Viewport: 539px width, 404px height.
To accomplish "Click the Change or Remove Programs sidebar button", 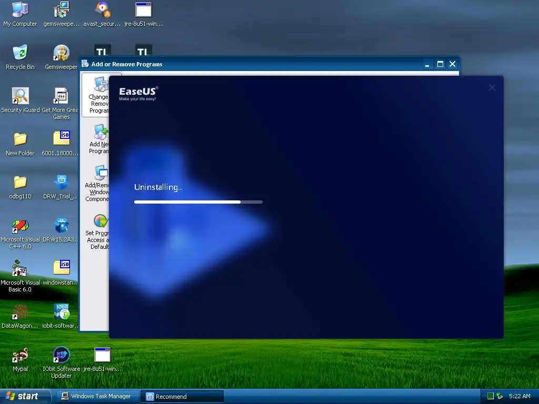I will pyautogui.click(x=96, y=95).
